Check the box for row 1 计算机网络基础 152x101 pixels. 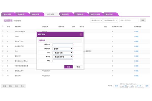tap(3, 31)
